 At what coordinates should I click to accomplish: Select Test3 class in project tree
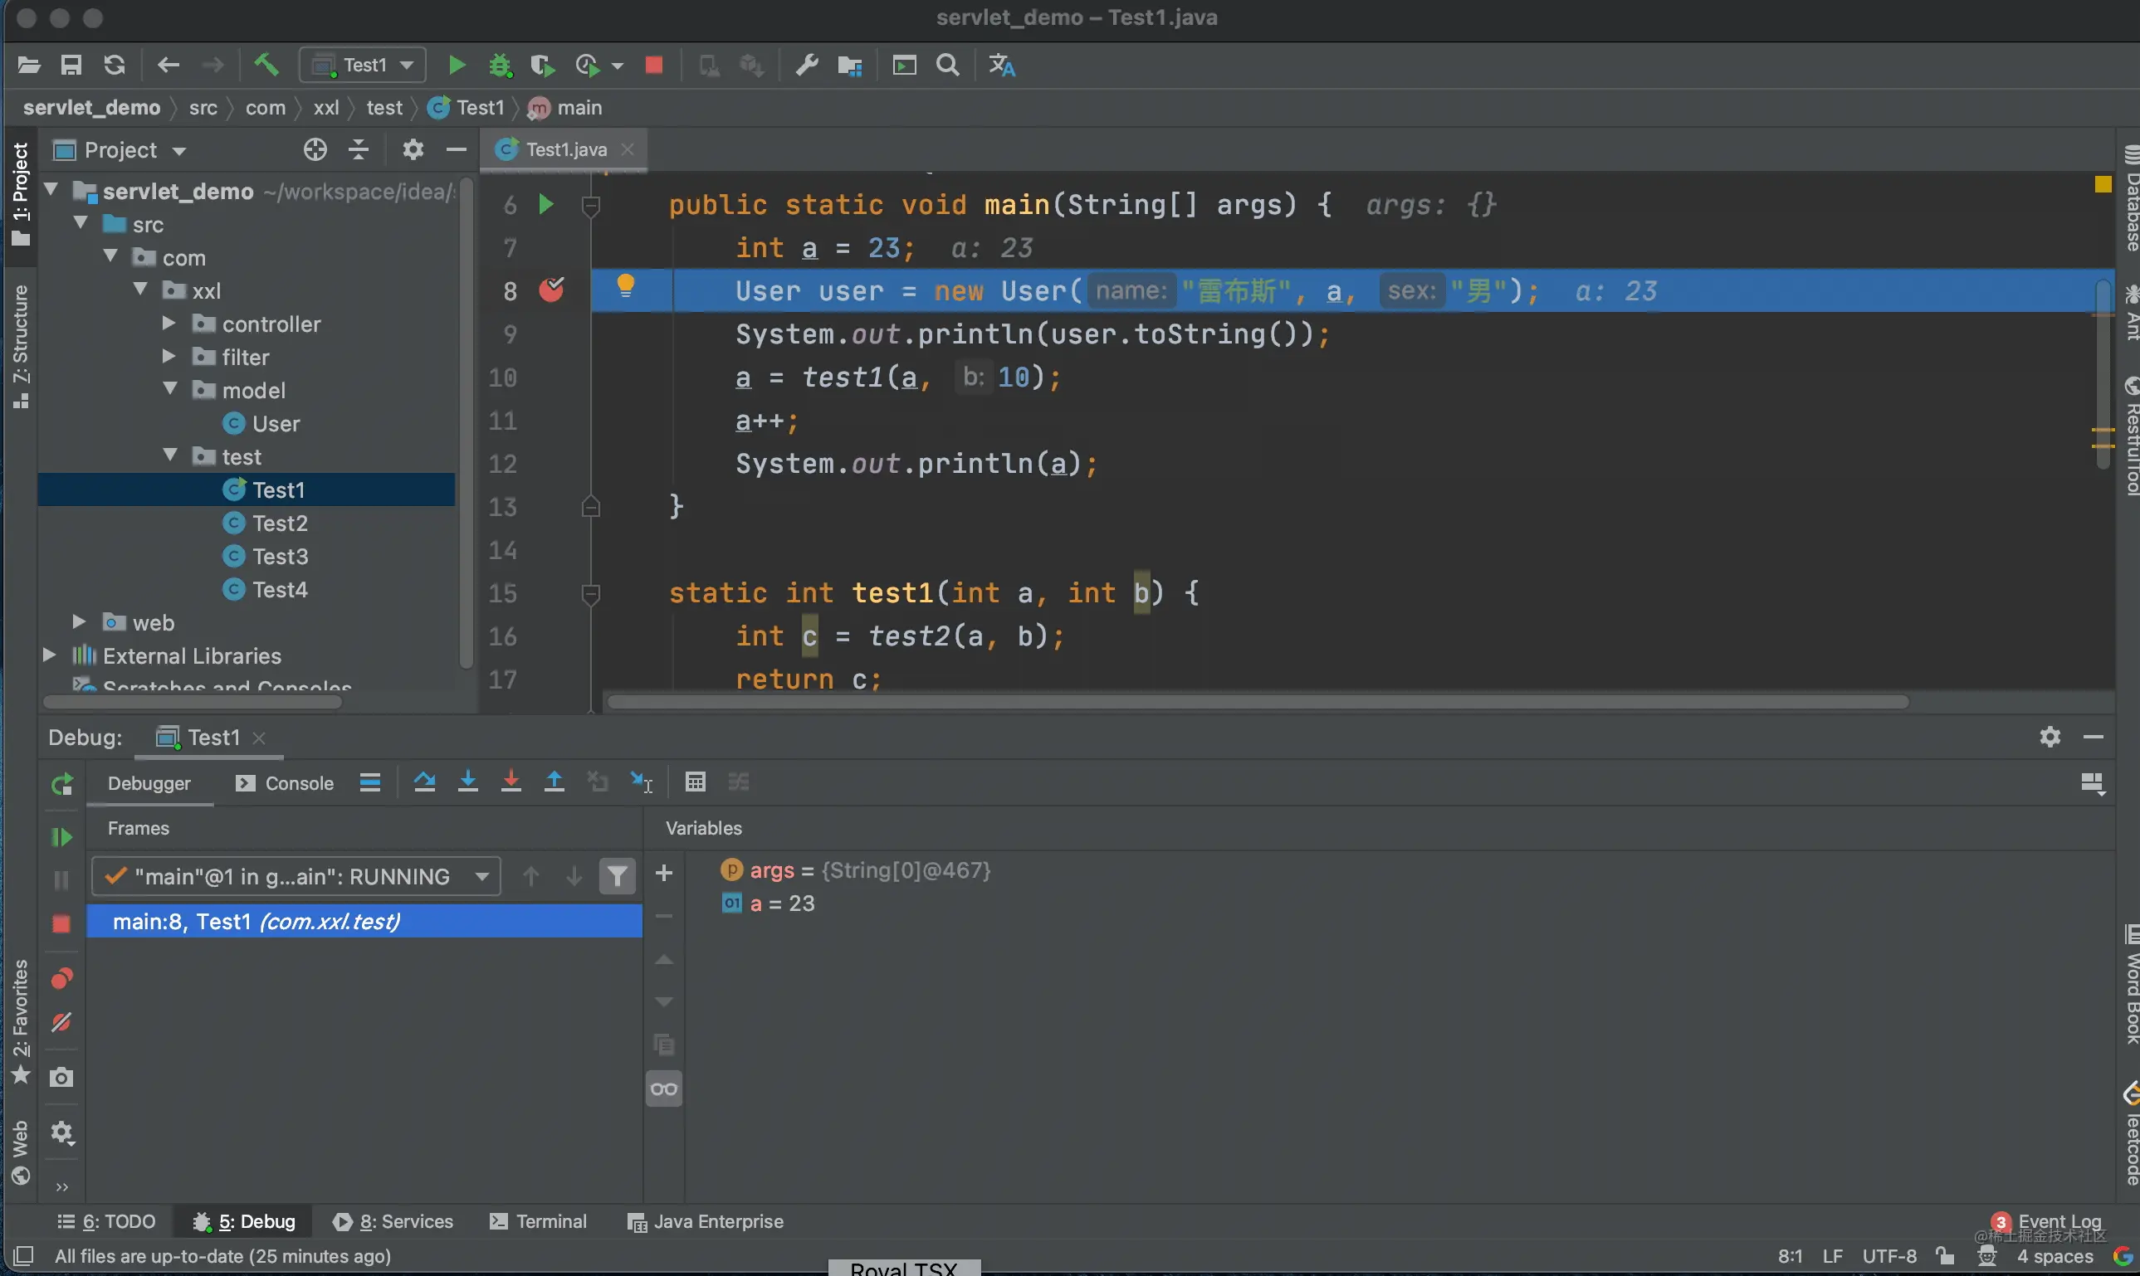tap(280, 557)
